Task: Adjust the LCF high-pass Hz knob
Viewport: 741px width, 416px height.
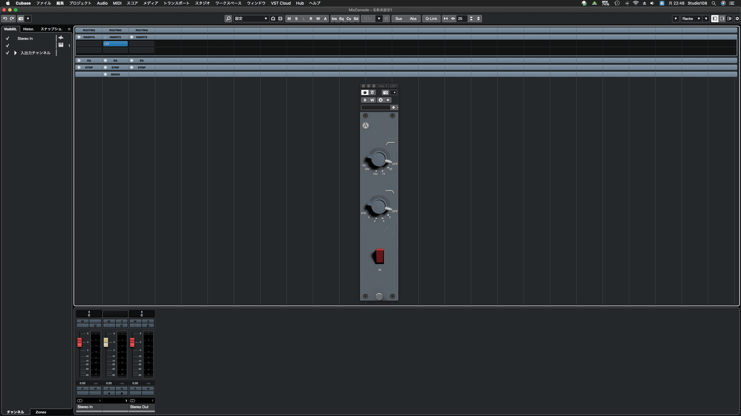Action: (x=378, y=159)
